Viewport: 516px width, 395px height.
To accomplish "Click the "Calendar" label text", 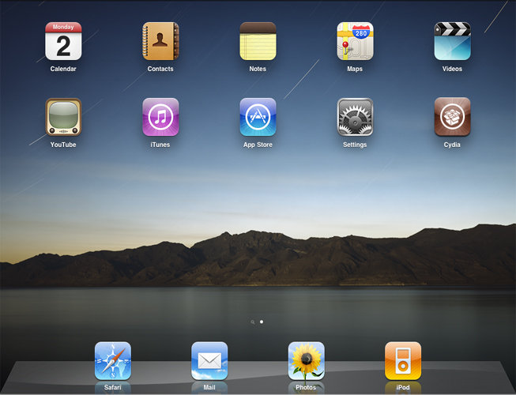I will coord(63,69).
